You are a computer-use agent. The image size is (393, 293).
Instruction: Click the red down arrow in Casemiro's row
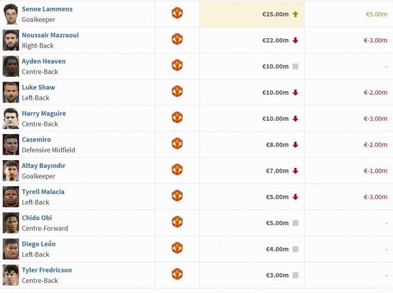pos(295,145)
